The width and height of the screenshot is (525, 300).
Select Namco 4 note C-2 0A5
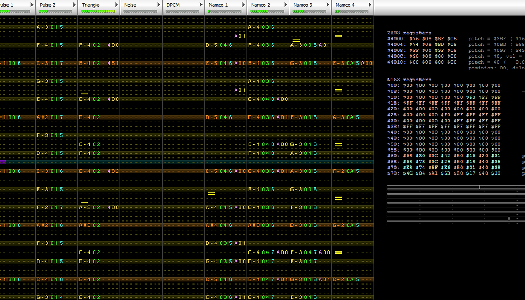346,279
